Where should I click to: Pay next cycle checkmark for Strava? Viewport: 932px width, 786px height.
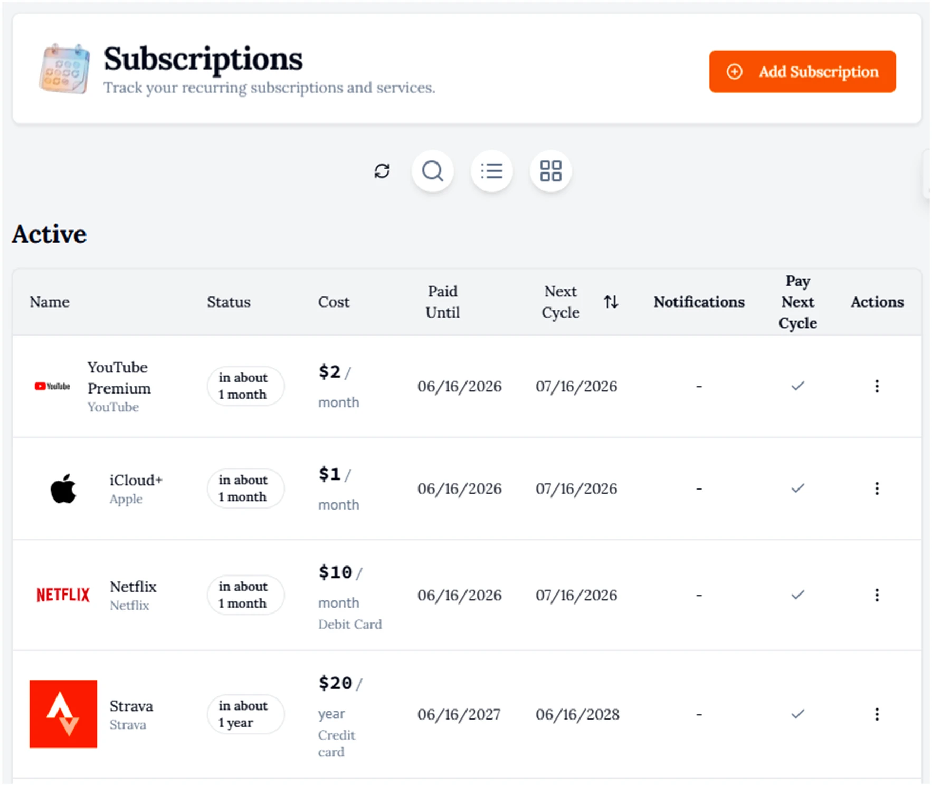(x=798, y=714)
